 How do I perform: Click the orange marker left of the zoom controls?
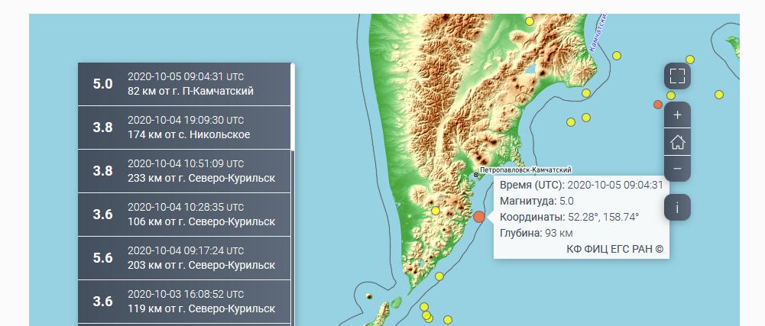click(x=658, y=104)
